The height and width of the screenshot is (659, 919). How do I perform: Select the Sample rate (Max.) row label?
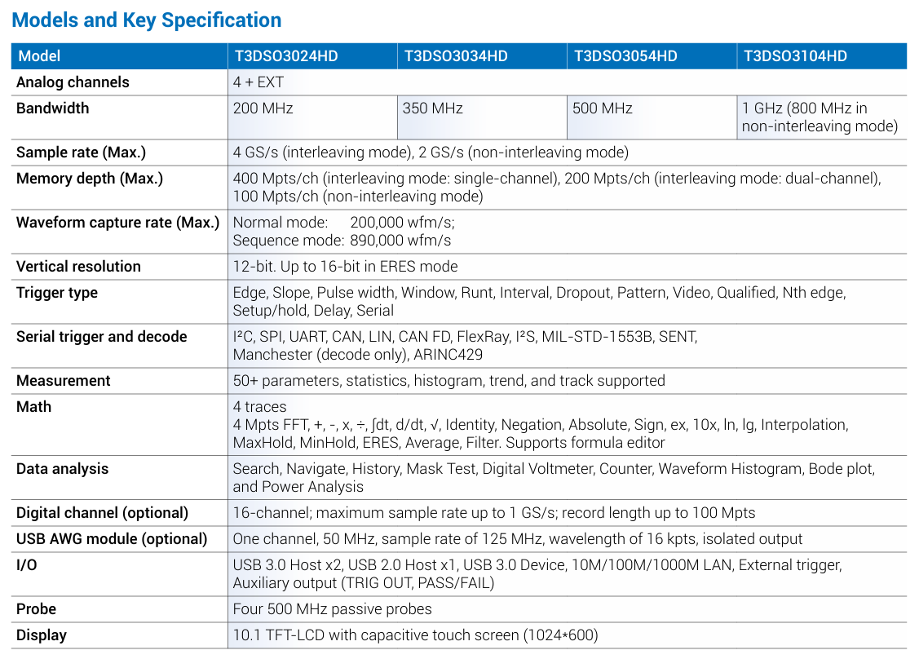pos(82,153)
